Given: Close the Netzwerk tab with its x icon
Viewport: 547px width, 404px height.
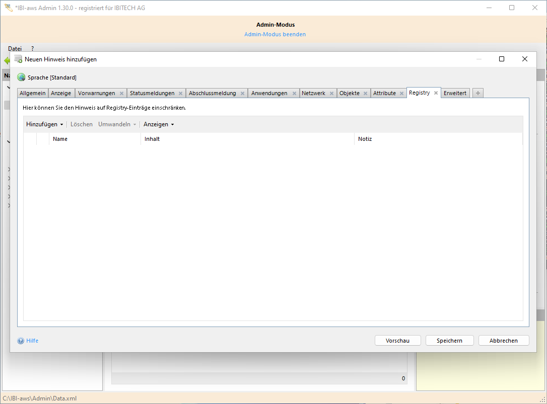Looking at the screenshot, I should [332, 93].
